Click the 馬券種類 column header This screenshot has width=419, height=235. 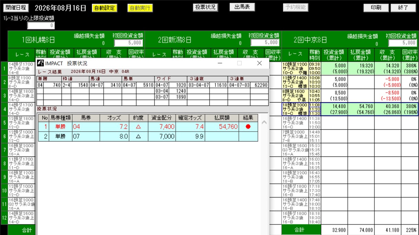[61, 118]
